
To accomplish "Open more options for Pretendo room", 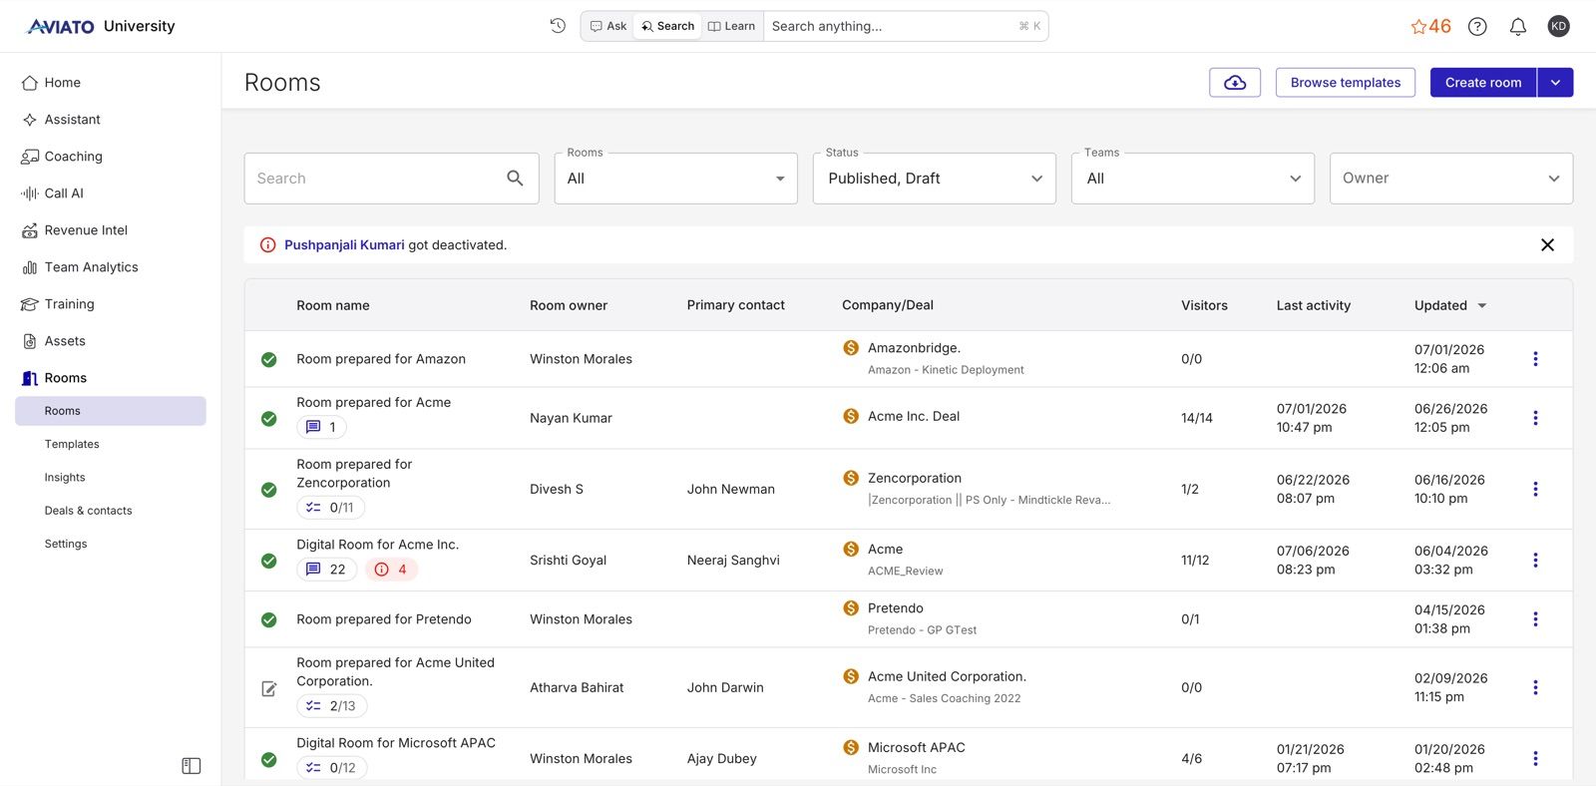I will (1535, 619).
